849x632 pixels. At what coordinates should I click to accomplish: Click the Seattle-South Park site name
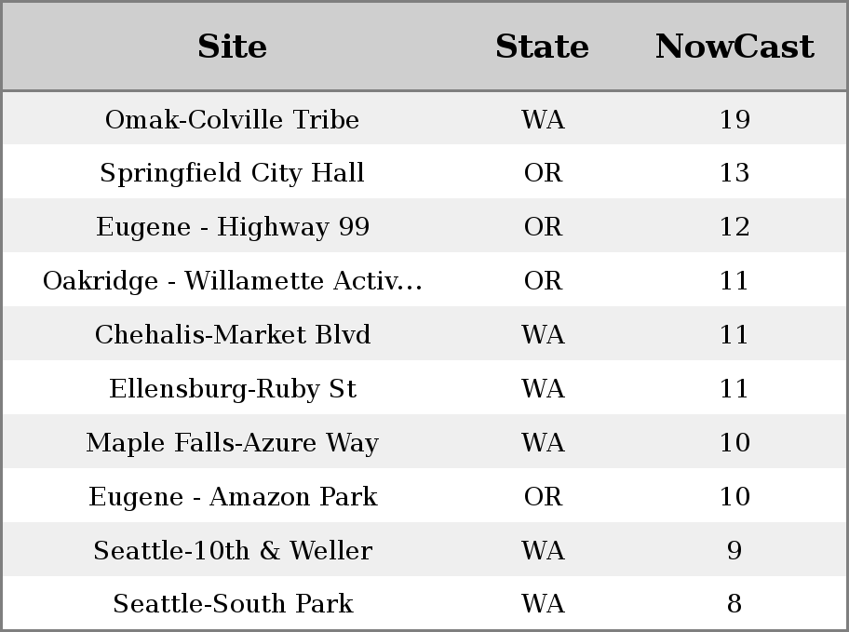click(x=232, y=604)
